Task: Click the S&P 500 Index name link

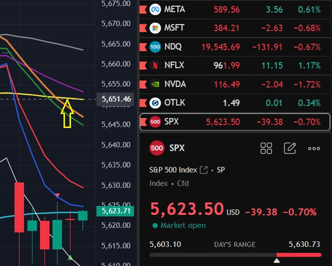Action: (x=173, y=170)
